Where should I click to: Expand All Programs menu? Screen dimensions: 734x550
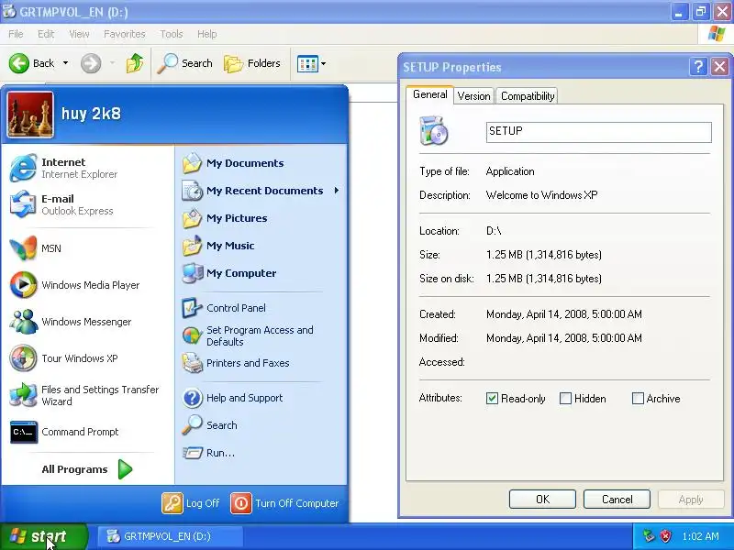click(87, 469)
